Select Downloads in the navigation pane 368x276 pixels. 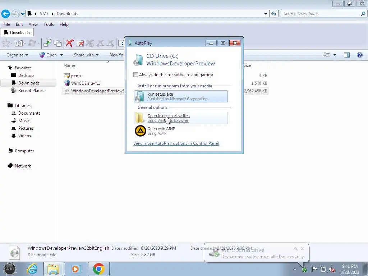(28, 83)
